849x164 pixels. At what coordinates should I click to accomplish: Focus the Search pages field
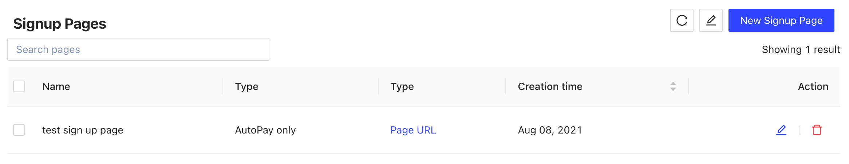point(138,49)
